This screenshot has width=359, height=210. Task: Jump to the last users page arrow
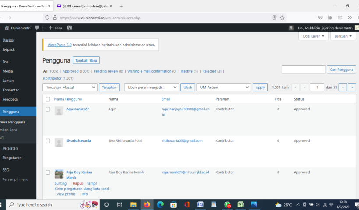352,87
